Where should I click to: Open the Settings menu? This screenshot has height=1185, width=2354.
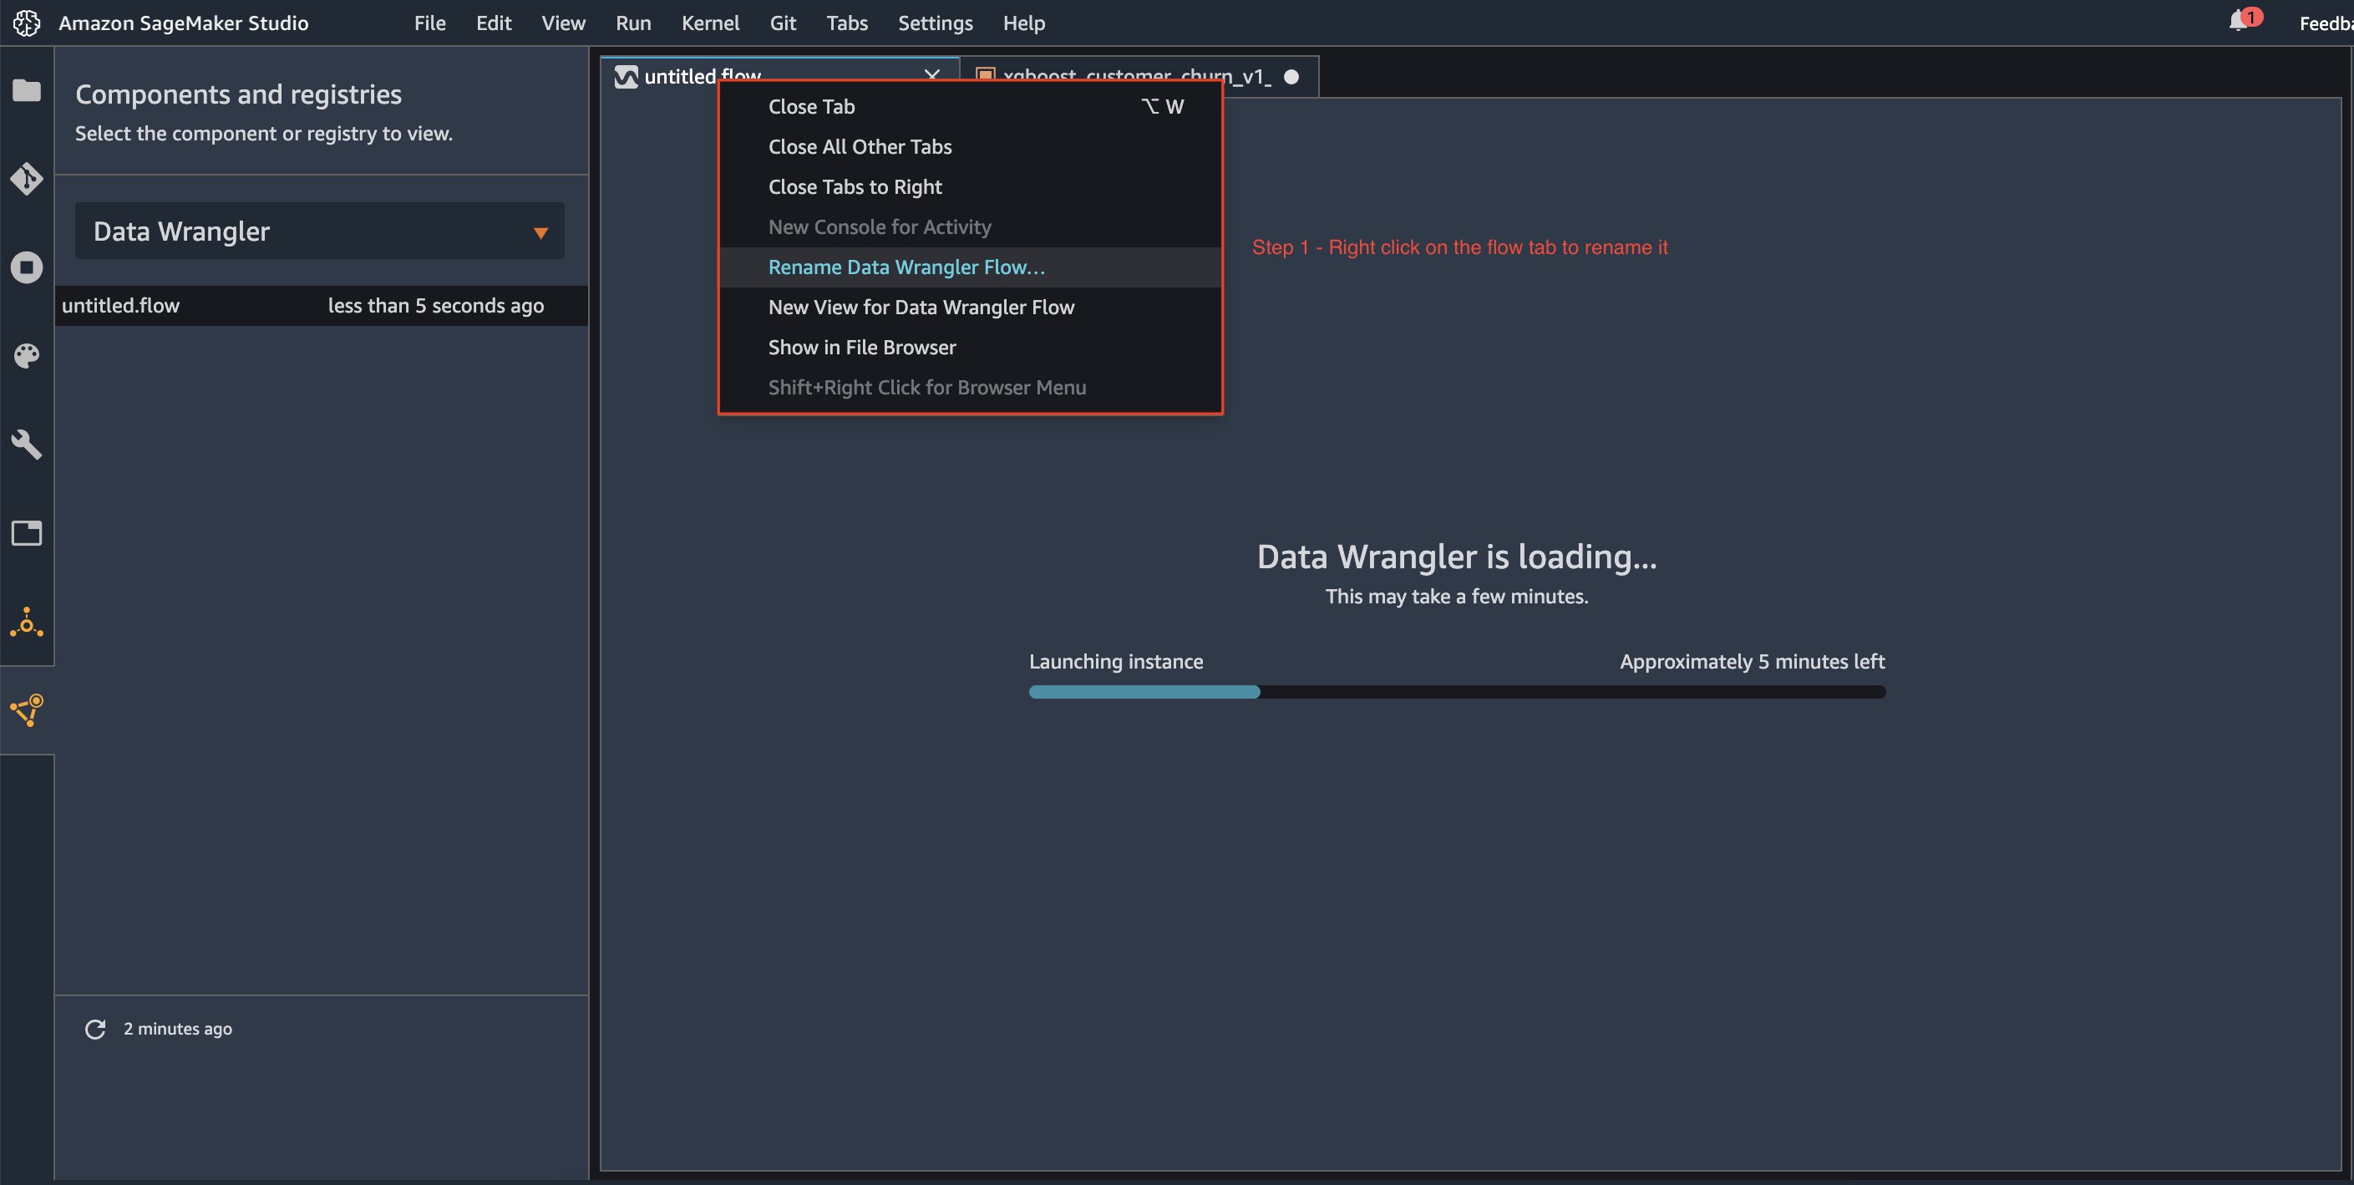pos(935,23)
